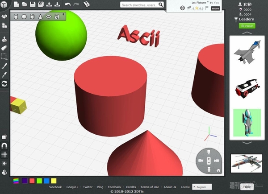Add a torus shape
Screen dimensions: 268x194
49,17
